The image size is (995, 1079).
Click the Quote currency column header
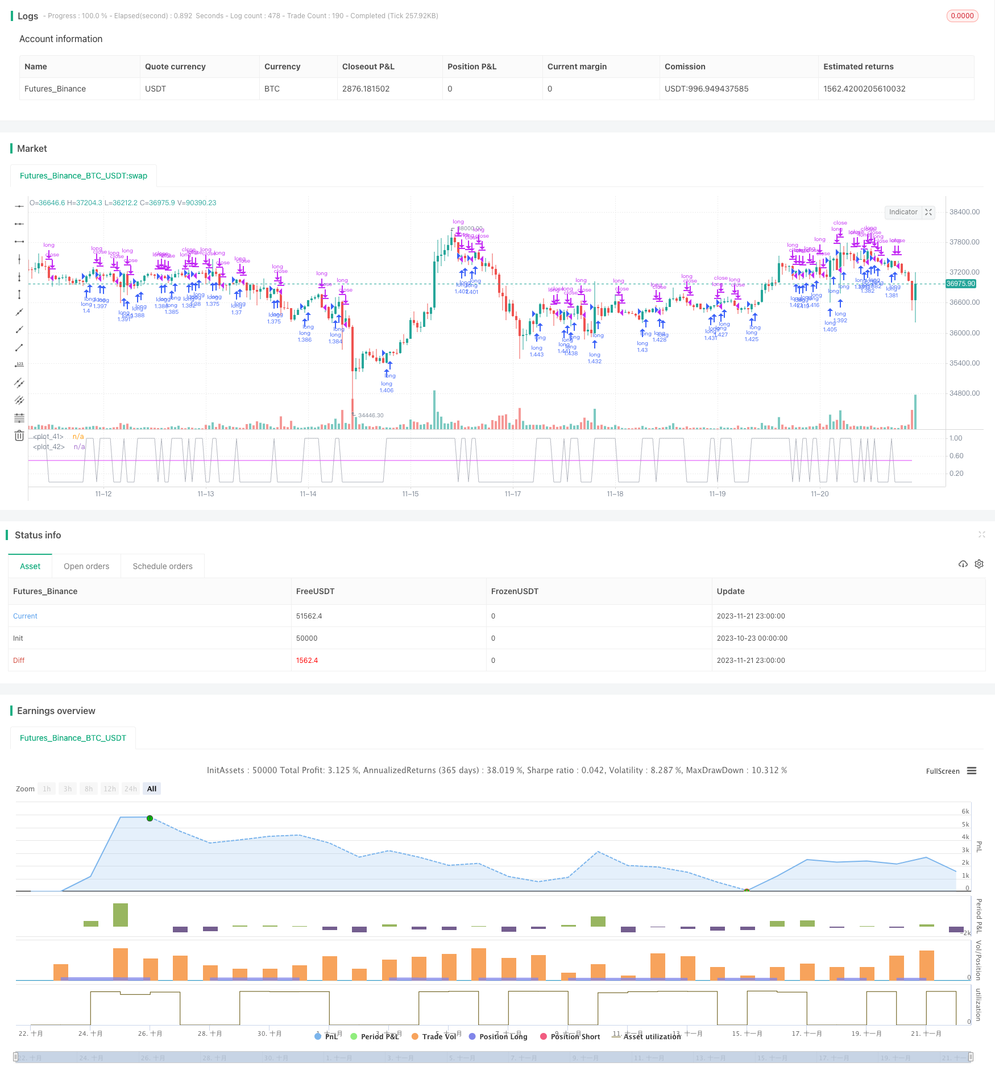175,67
